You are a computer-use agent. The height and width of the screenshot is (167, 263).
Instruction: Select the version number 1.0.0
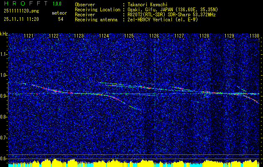coord(57,4)
